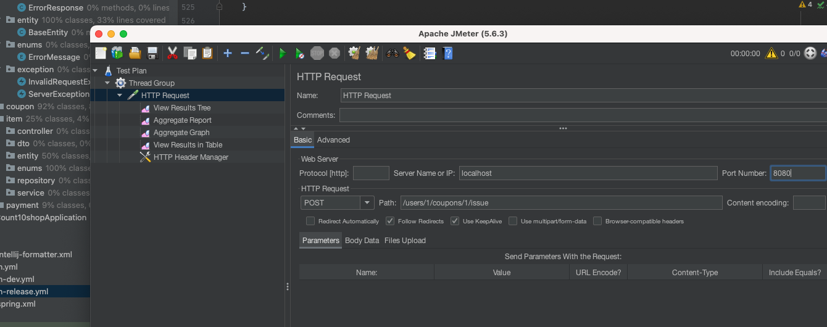
Task: Collapse the Thread Group tree node
Action: coord(107,83)
